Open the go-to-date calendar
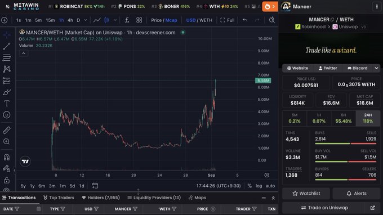Image resolution: width=383 pixels, height=215 pixels. click(x=95, y=186)
